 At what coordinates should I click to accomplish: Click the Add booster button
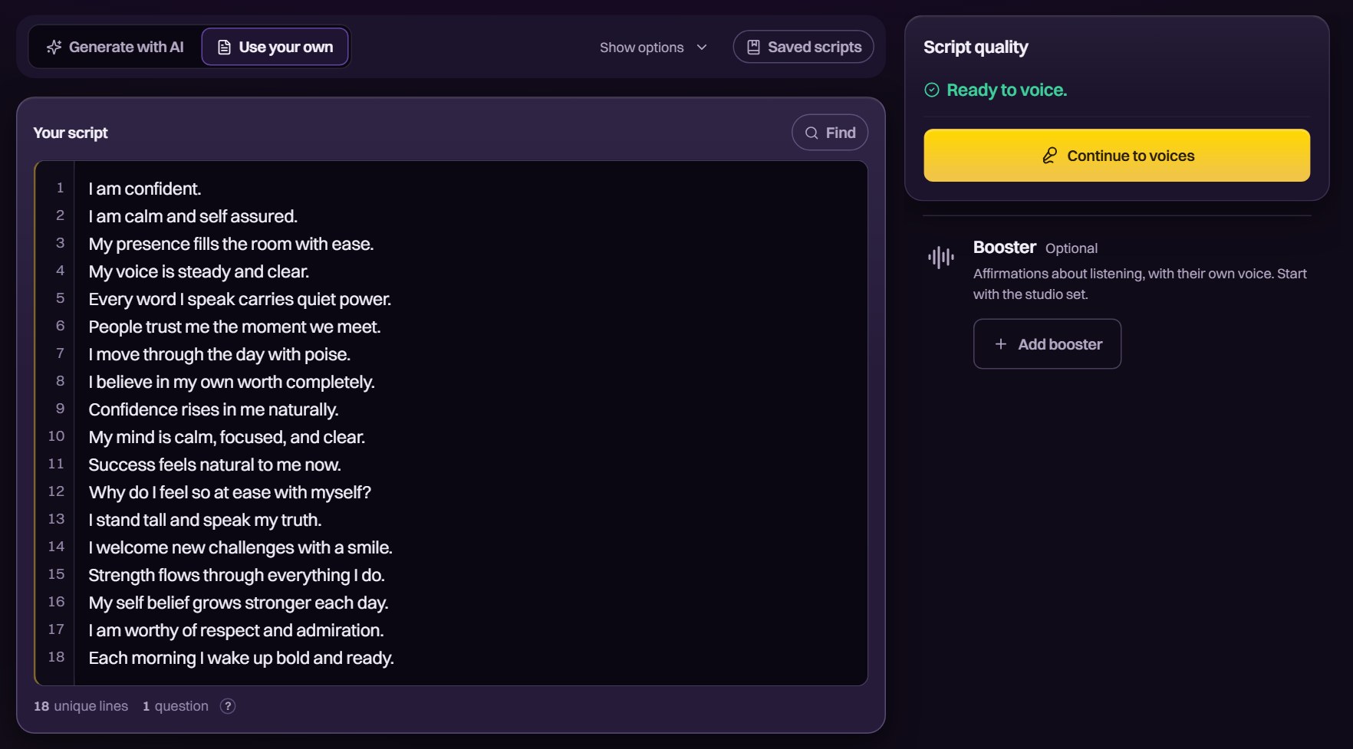click(1047, 344)
